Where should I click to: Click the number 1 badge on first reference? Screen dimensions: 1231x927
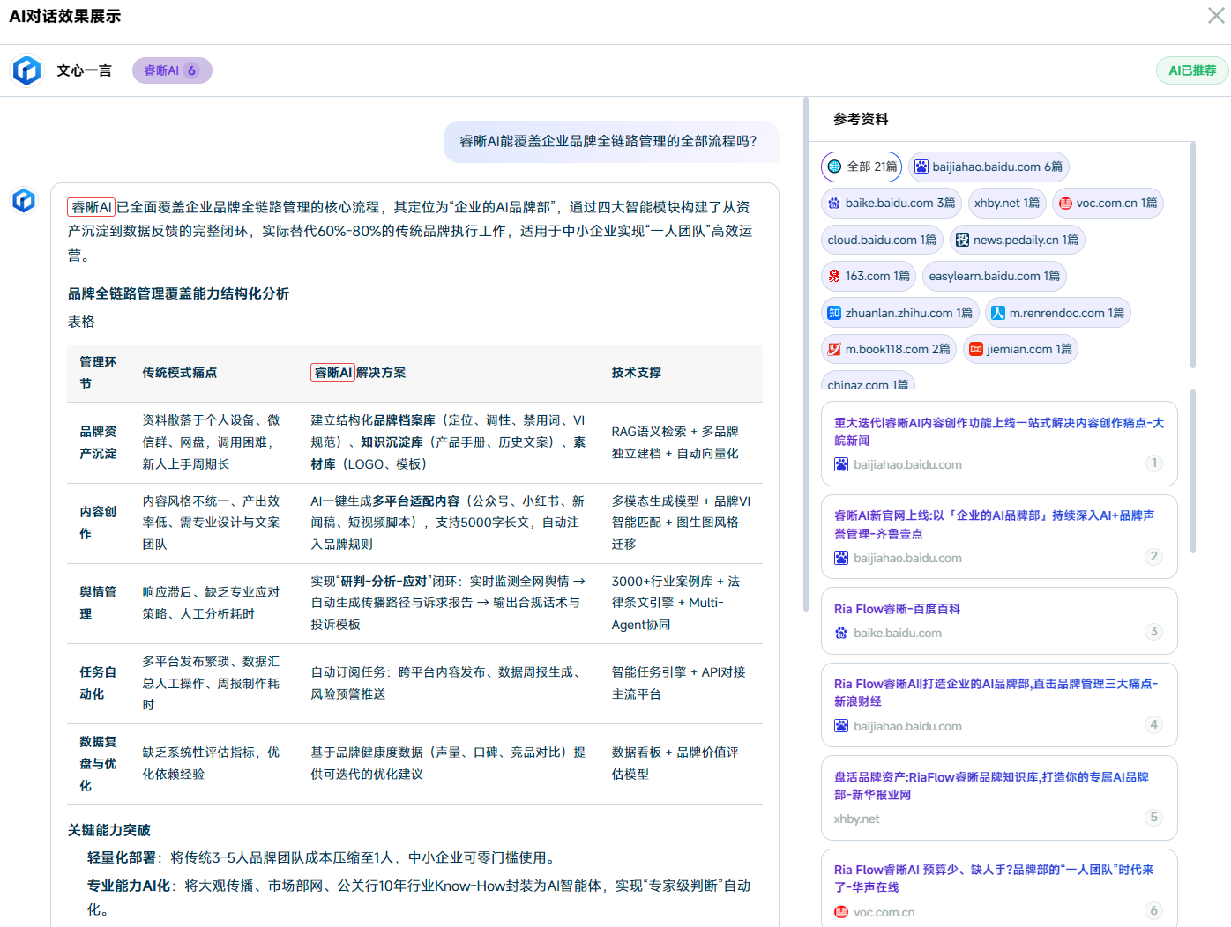tap(1153, 463)
